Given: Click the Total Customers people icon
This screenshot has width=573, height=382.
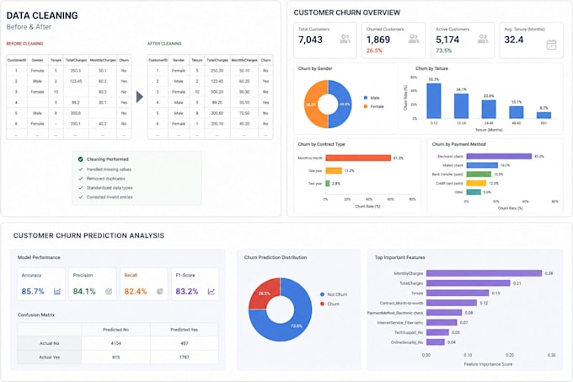Looking at the screenshot, I should (345, 39).
